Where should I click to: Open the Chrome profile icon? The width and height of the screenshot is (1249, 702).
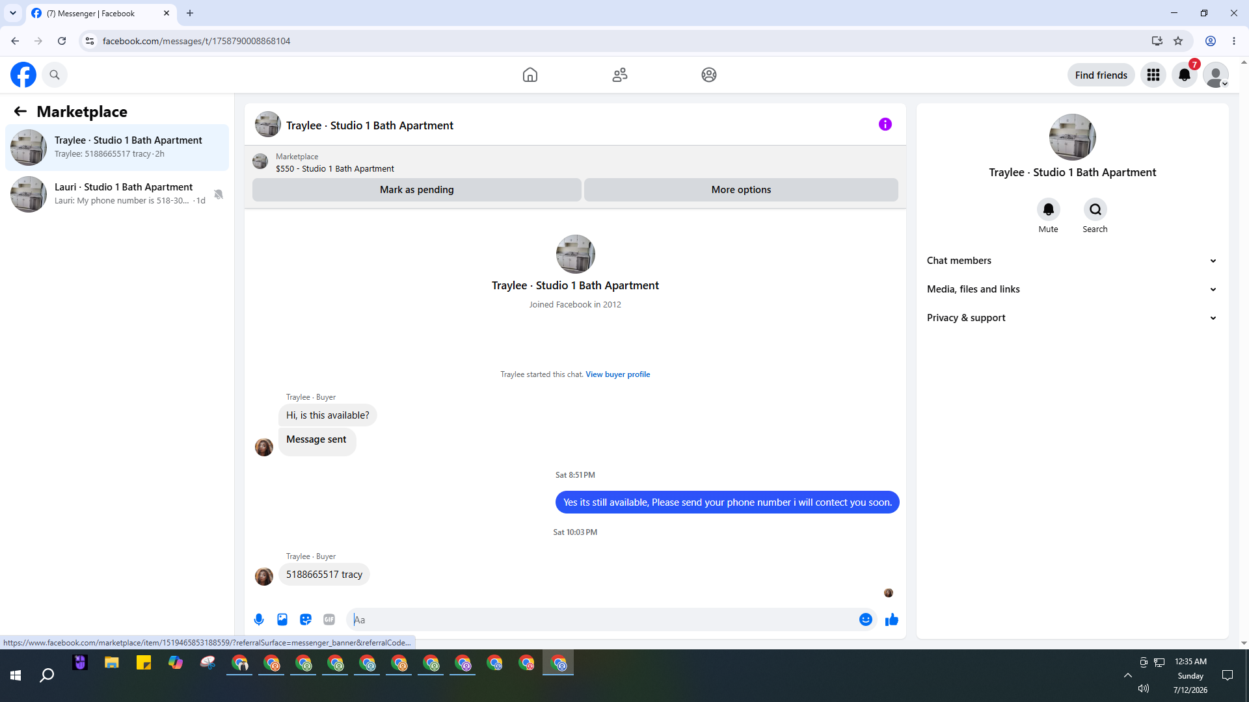pos(1211,41)
